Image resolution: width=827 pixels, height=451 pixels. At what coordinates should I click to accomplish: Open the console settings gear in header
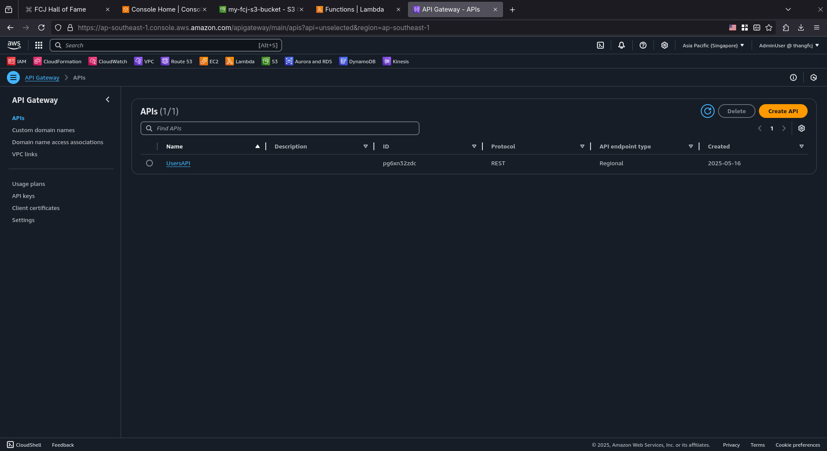(665, 45)
